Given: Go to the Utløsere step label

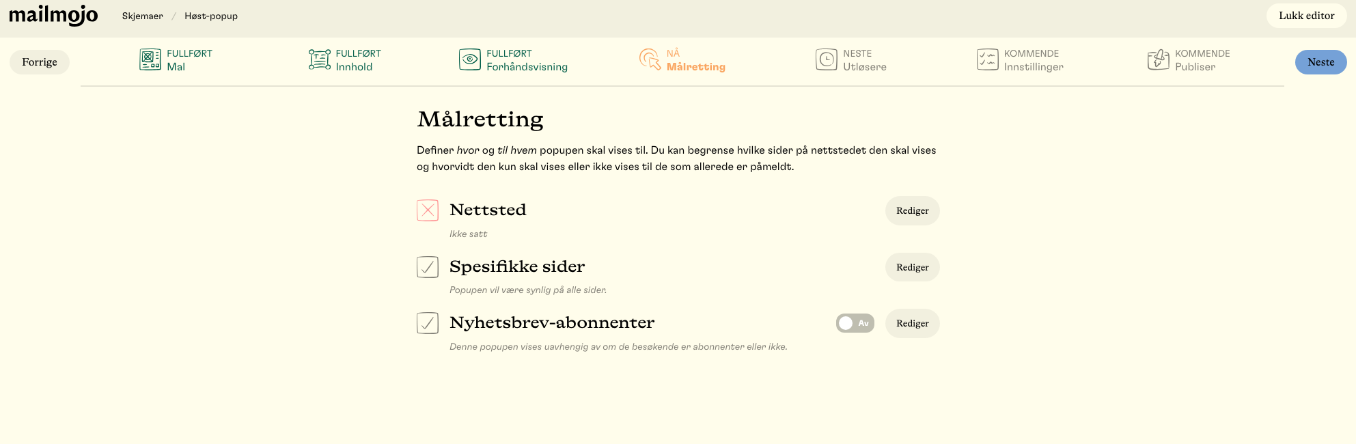Looking at the screenshot, I should click(x=865, y=67).
